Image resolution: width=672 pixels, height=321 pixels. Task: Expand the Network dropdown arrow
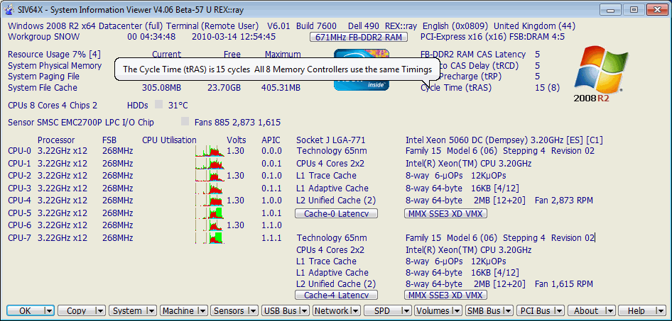[x=356, y=311]
